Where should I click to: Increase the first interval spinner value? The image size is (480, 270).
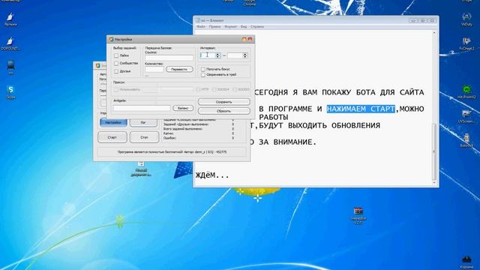point(217,54)
